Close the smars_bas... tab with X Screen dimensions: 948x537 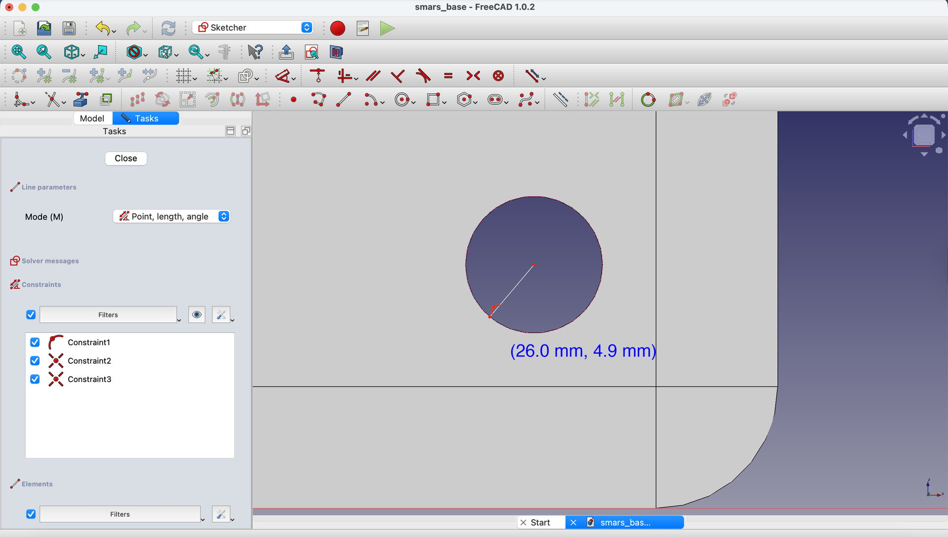[x=573, y=523]
